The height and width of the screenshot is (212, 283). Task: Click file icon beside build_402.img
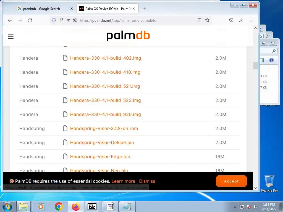tap(65, 58)
